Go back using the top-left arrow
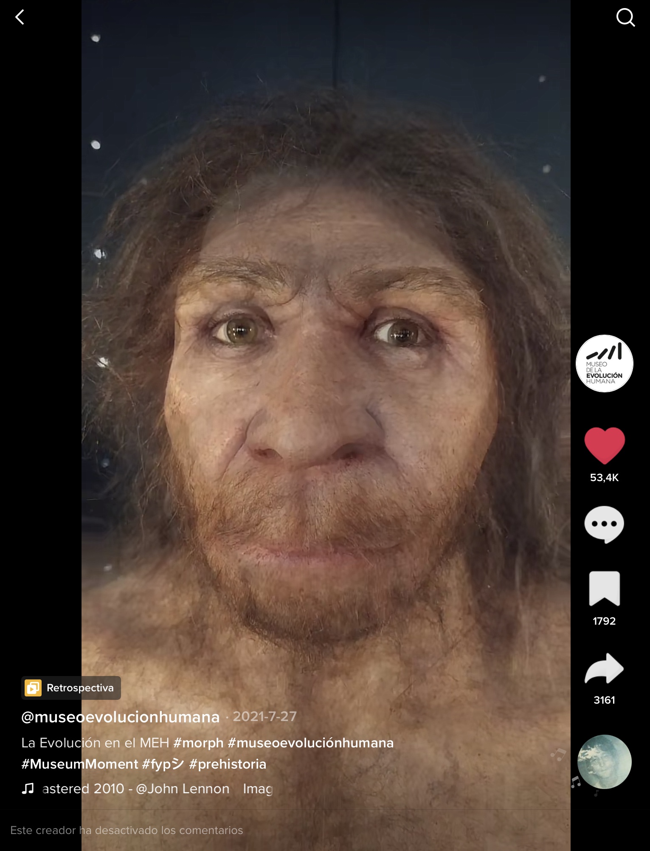The height and width of the screenshot is (851, 650). [x=20, y=17]
